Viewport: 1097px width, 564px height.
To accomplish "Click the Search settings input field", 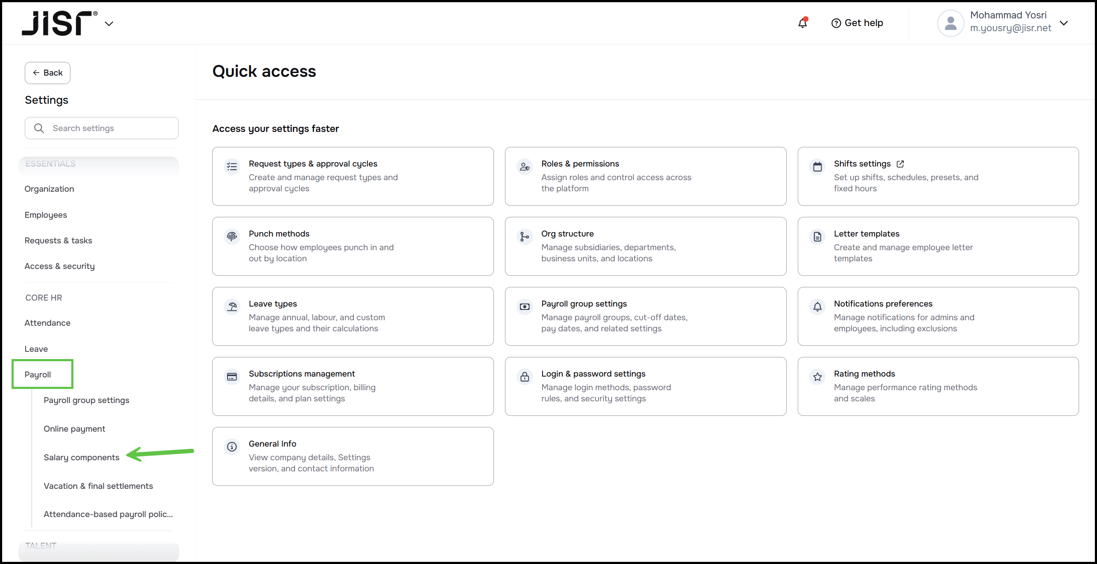I will pos(102,128).
